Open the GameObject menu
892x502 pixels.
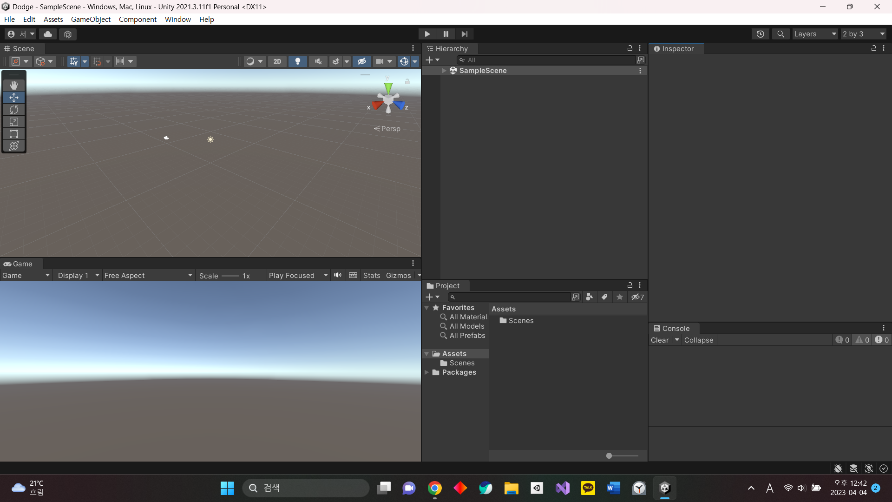pos(91,19)
